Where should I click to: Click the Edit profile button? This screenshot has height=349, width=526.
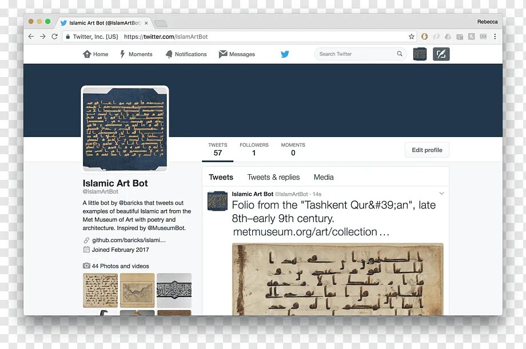(427, 150)
